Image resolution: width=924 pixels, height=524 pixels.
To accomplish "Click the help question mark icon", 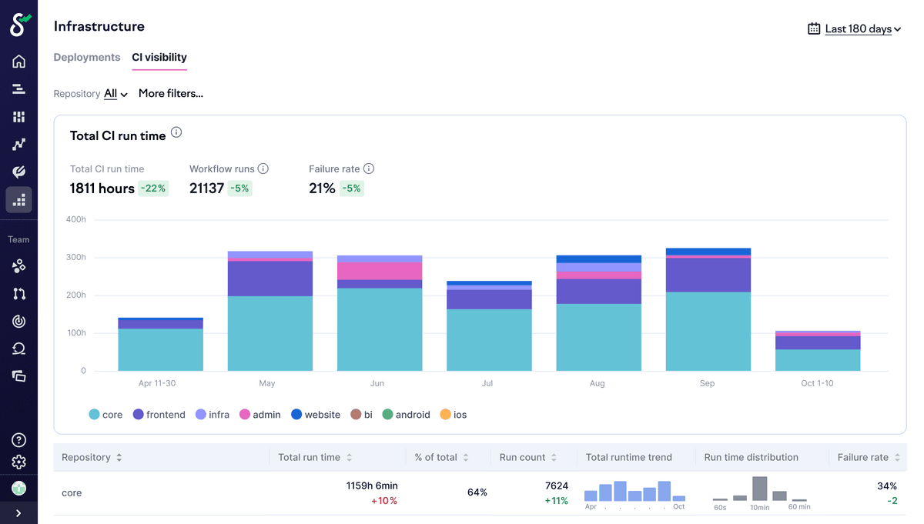I will [x=18, y=440].
